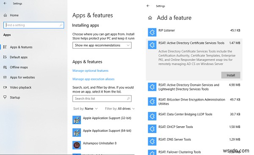Viewport: 254px width, 155px height.
Task: Open the Manage optional features link
Action: (x=91, y=71)
